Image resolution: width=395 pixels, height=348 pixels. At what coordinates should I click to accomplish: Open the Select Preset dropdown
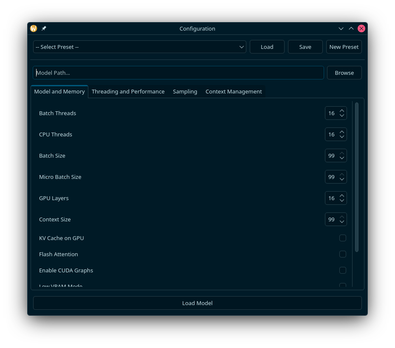pyautogui.click(x=140, y=47)
